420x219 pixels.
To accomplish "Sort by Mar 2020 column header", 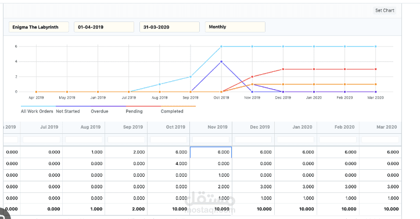I will [380, 127].
